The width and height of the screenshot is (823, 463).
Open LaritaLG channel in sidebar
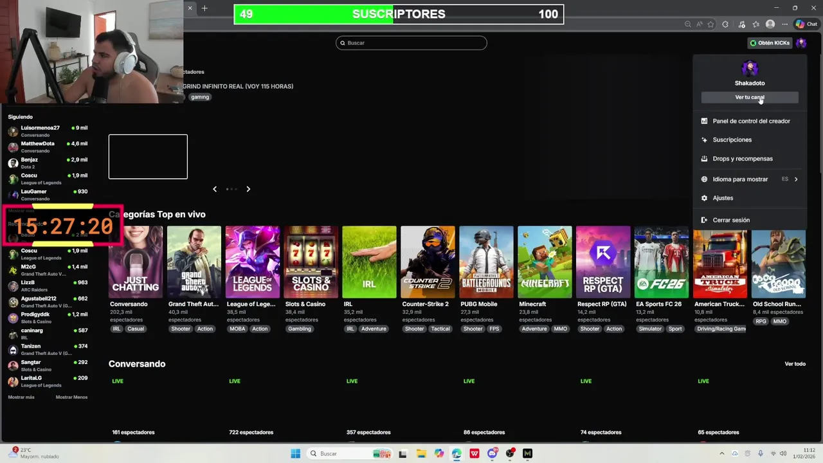[x=48, y=381]
